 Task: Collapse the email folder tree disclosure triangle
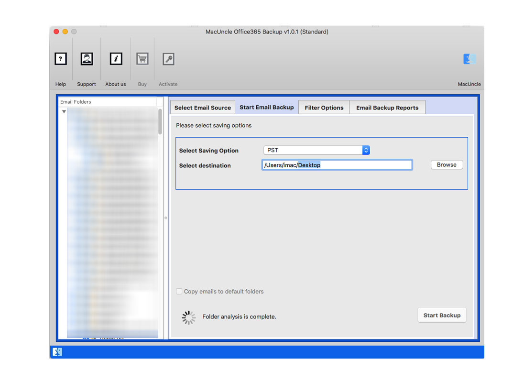[x=64, y=111]
